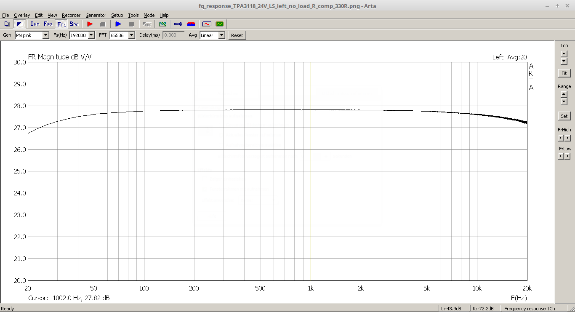
Task: Increase Range with the up arrow
Action: 564,94
